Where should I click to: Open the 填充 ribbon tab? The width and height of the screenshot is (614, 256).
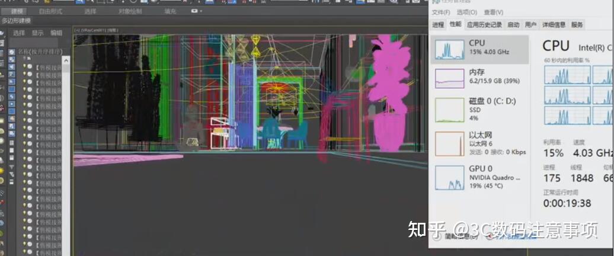pos(170,11)
